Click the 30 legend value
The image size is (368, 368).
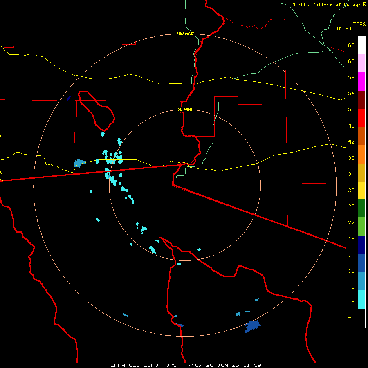pyautogui.click(x=351, y=190)
